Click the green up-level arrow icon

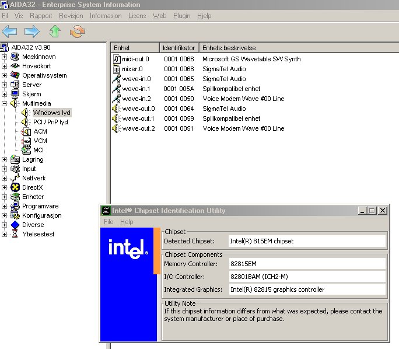coord(55,32)
